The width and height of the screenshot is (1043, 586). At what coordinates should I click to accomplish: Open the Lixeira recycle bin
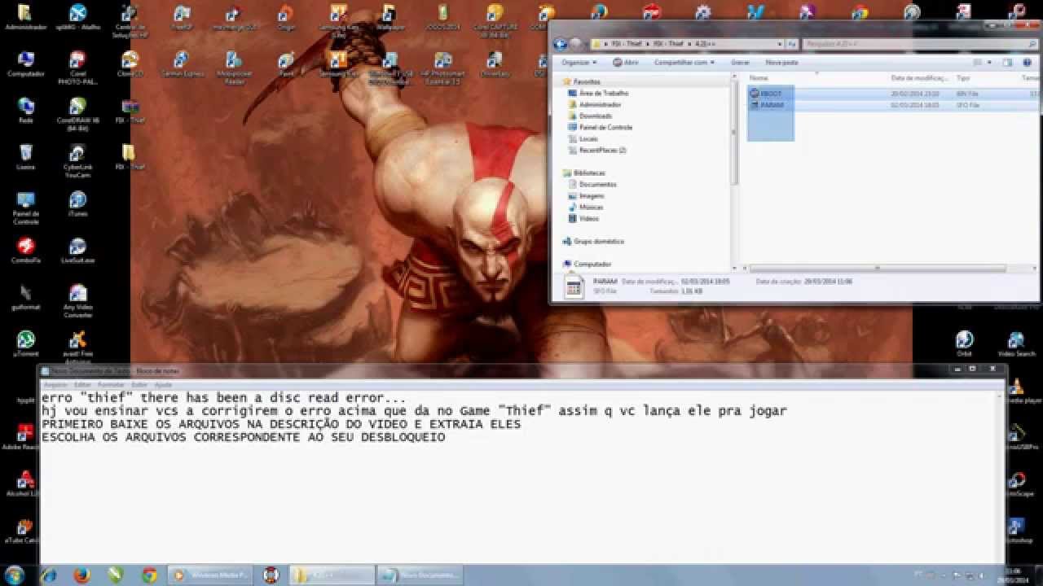26,157
